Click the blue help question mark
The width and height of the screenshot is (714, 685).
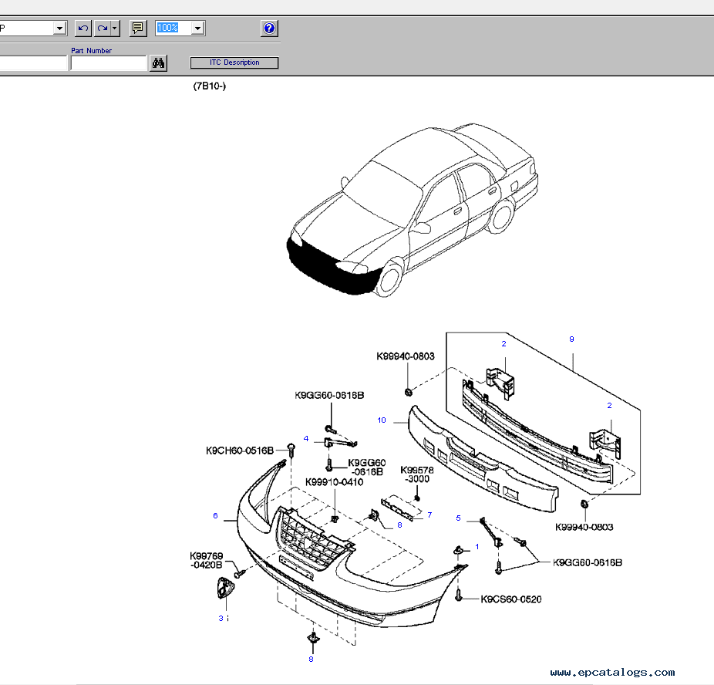coord(269,29)
